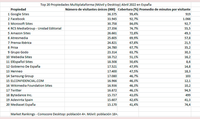Select the visitors value '27.356'
This screenshot has height=119, width=200.
112,28
